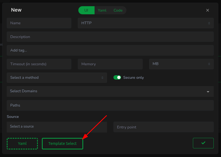Close the New dialog with X icon

pyautogui.click(x=207, y=10)
